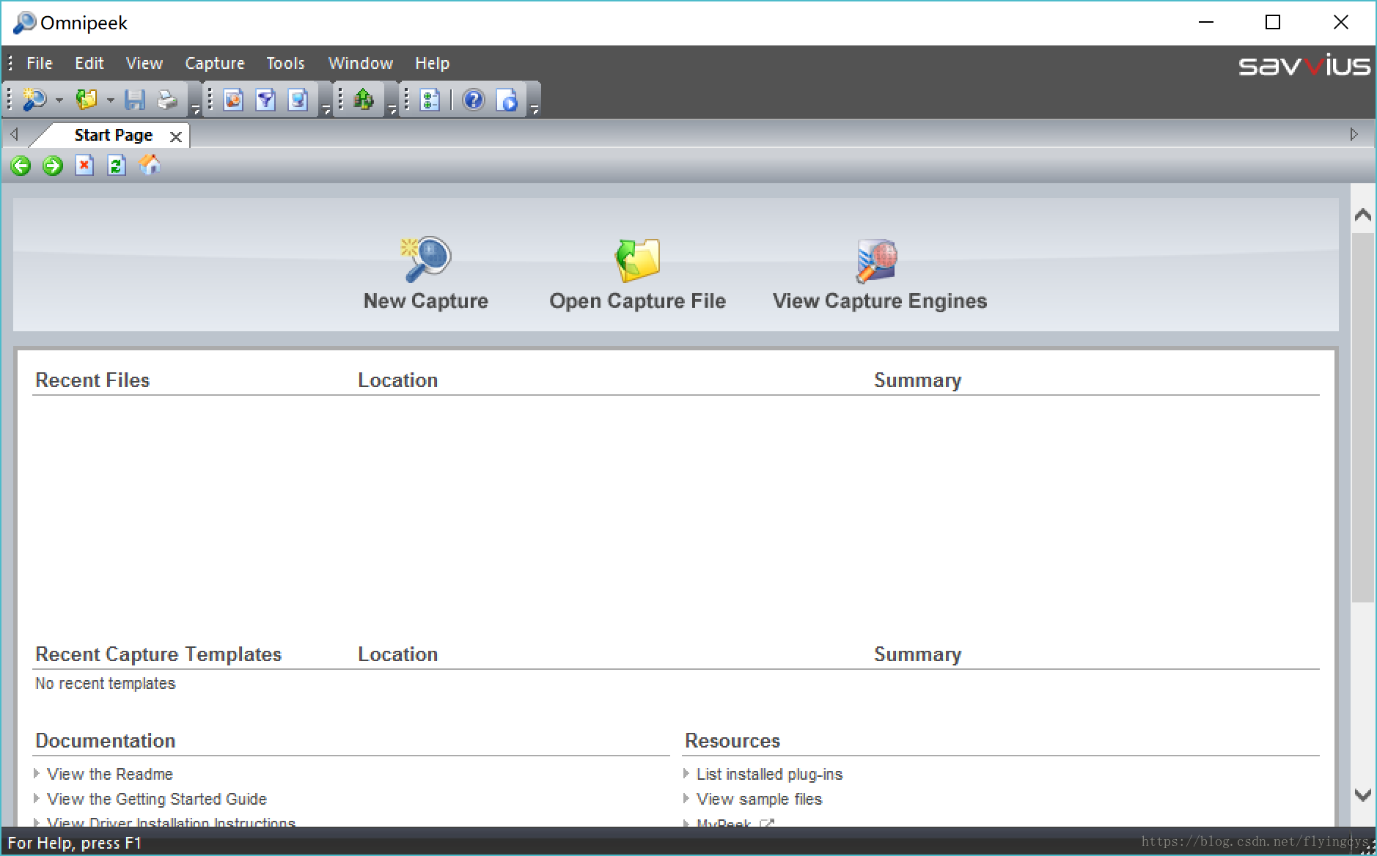Open the overflow arrow after the Print icon
The height and width of the screenshot is (856, 1377).
point(196,110)
